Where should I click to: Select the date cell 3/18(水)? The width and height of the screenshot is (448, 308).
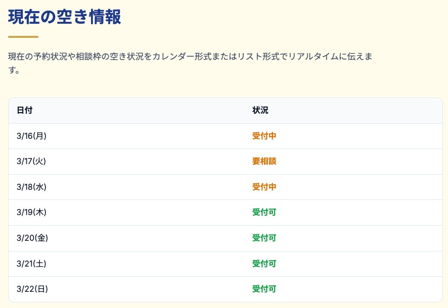coord(31,187)
